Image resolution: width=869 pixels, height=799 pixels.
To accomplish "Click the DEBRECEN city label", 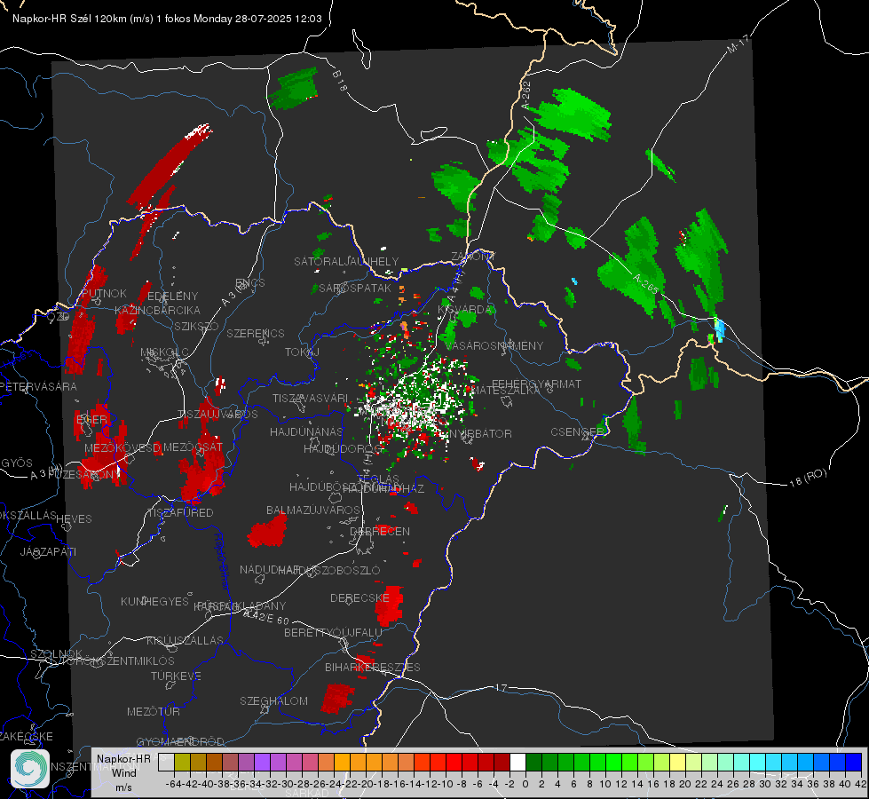I will click(x=380, y=531).
